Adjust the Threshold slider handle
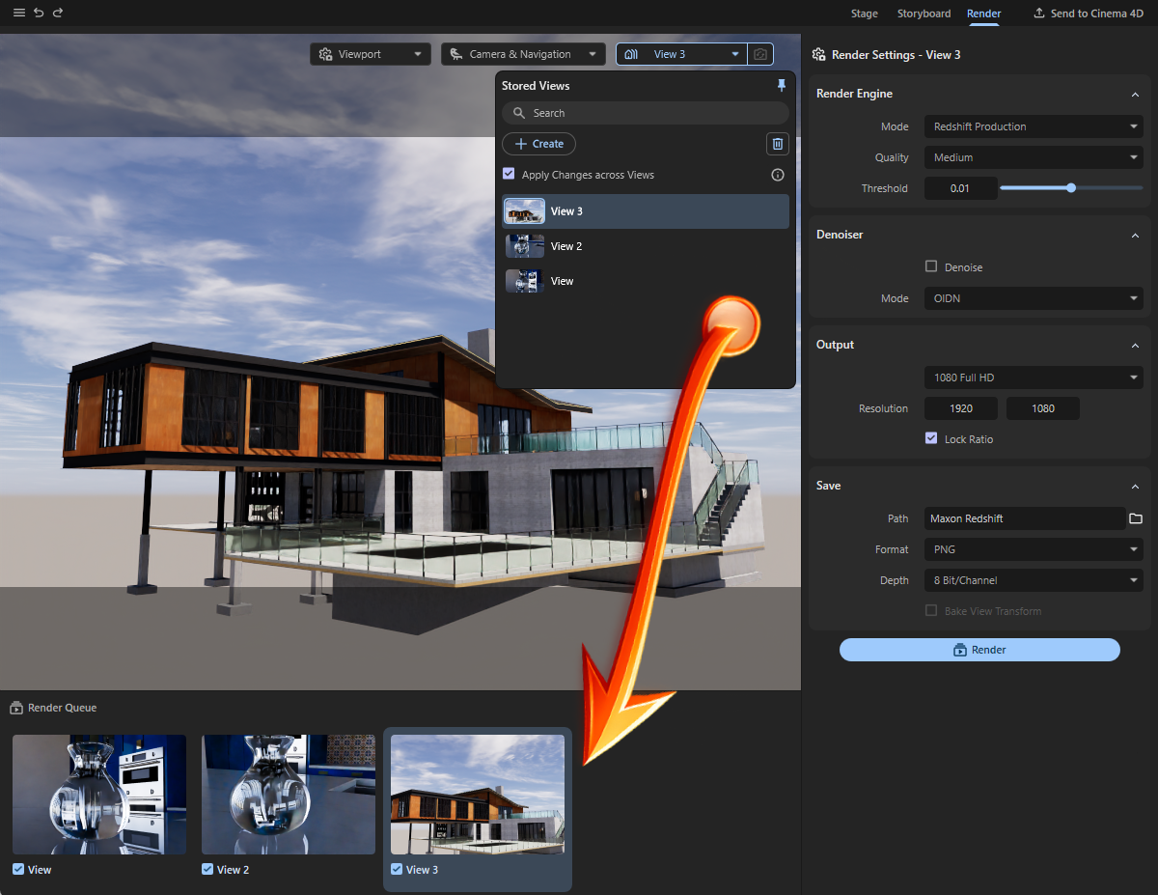This screenshot has height=895, width=1158. coord(1071,188)
